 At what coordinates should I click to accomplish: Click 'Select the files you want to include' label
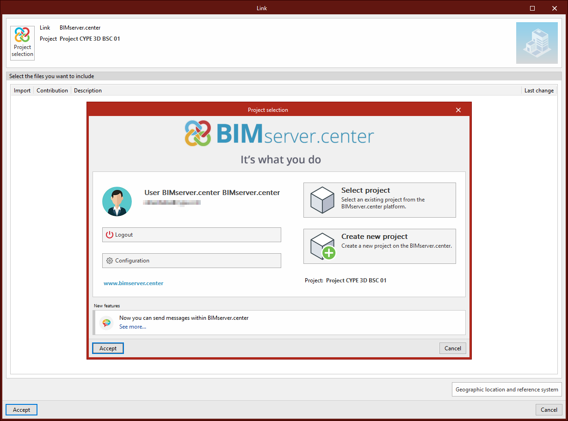click(51, 76)
